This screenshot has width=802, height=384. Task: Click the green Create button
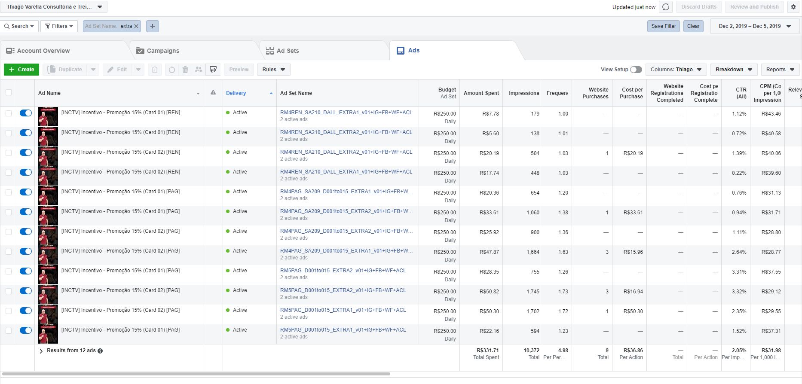[x=21, y=70]
